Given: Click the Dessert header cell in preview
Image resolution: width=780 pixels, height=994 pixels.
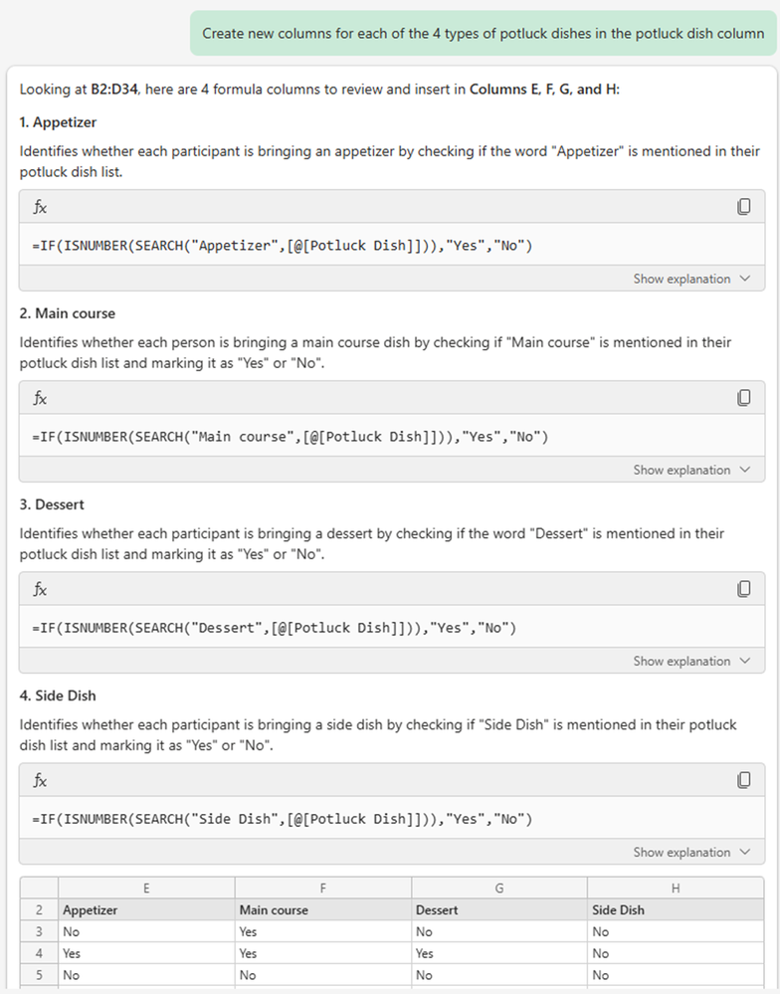Looking at the screenshot, I should pyautogui.click(x=438, y=909).
